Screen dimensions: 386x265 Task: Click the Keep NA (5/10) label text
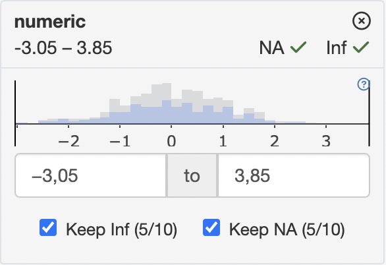coord(287,230)
